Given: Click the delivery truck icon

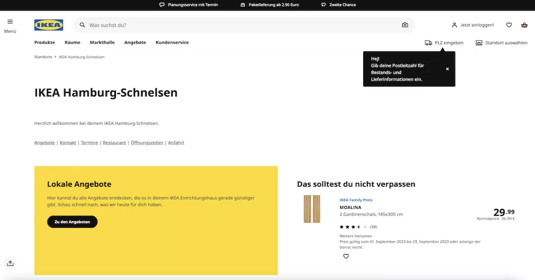Looking at the screenshot, I should 428,43.
